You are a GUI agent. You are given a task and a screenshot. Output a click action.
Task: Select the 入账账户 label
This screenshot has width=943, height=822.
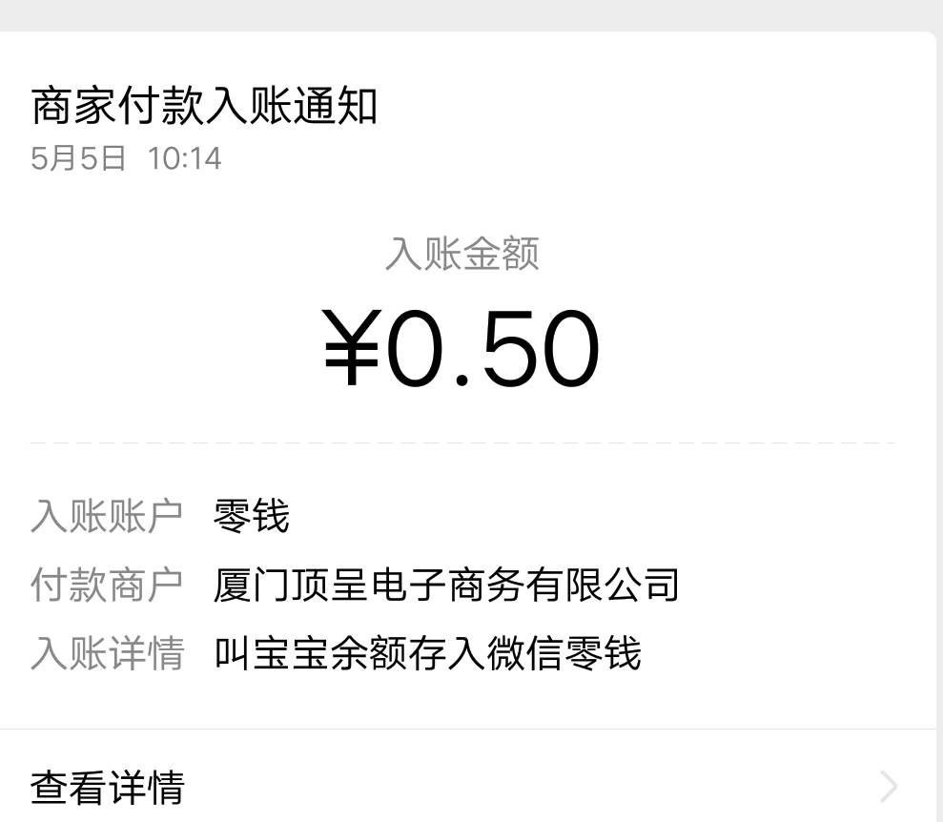[x=107, y=516]
